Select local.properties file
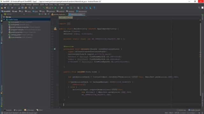Image resolution: width=204 pixels, height=114 pixels. click(20, 37)
